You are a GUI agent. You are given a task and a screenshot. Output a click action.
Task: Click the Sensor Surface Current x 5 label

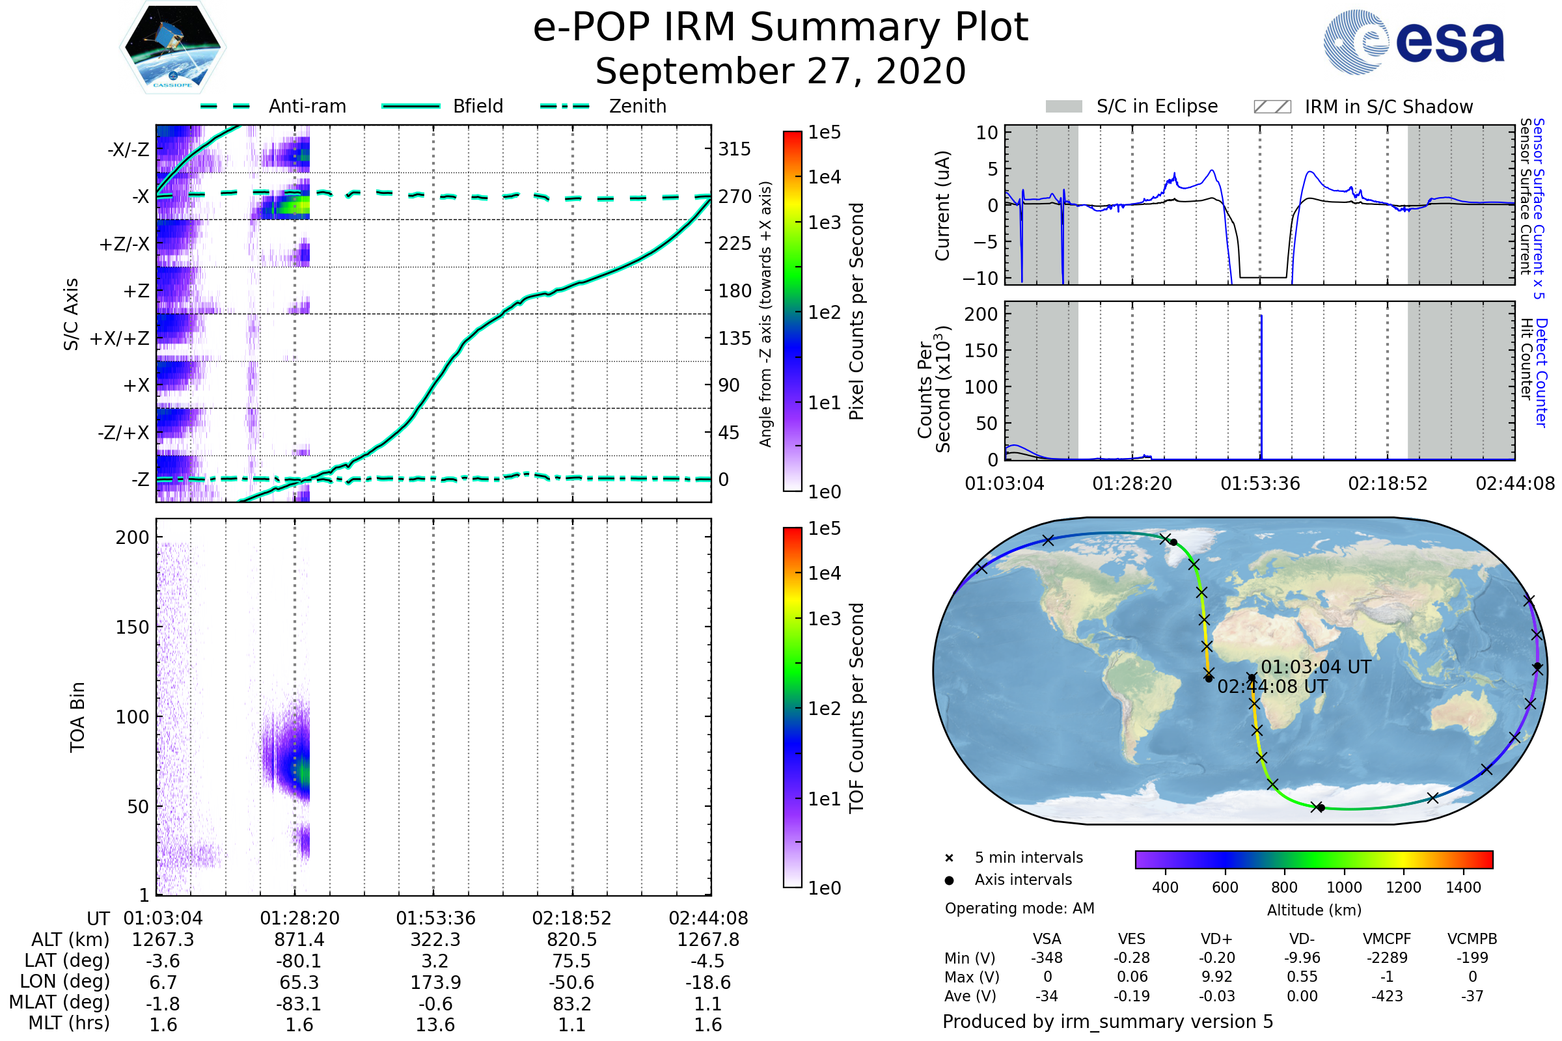1539,208
